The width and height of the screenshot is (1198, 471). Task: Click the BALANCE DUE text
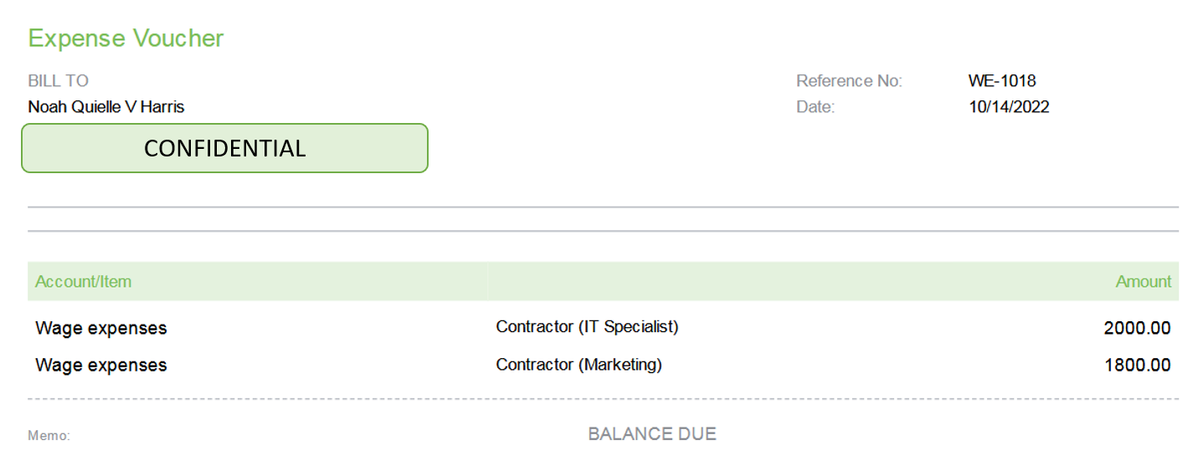[652, 434]
